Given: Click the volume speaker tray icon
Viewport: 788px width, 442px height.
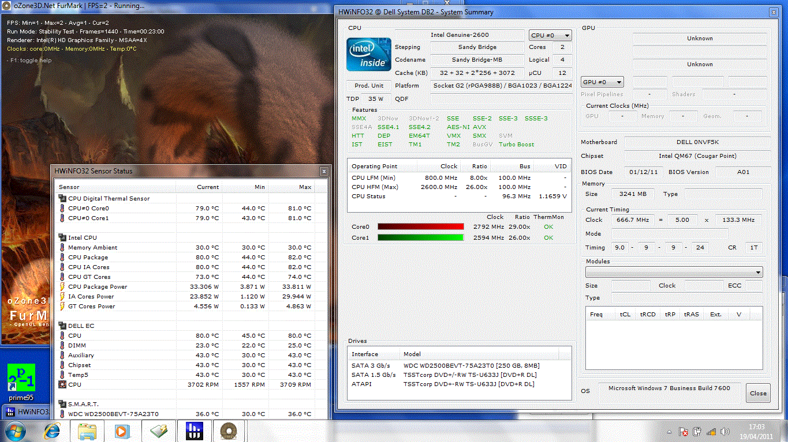Looking at the screenshot, I should click(x=724, y=431).
